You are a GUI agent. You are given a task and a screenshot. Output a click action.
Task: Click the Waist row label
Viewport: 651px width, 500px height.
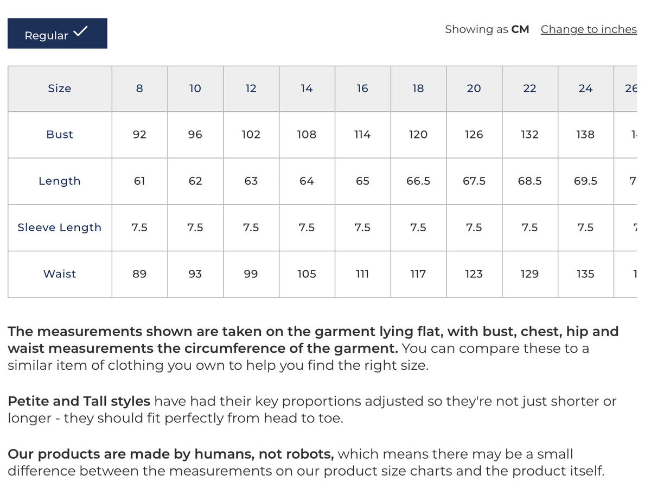pyautogui.click(x=60, y=274)
